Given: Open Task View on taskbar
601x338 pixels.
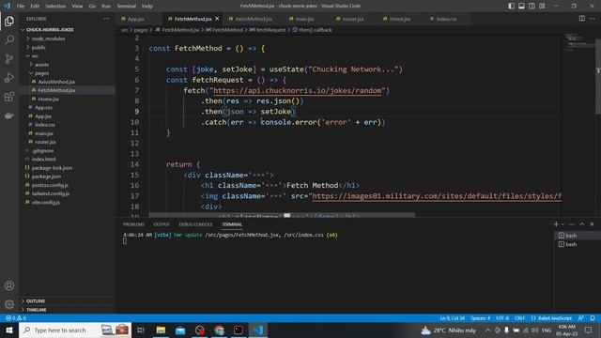Looking at the screenshot, I should [140, 330].
